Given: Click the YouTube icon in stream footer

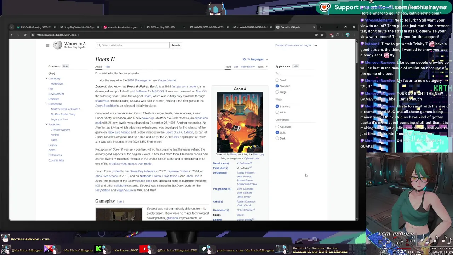Looking at the screenshot, I should tap(144, 249).
